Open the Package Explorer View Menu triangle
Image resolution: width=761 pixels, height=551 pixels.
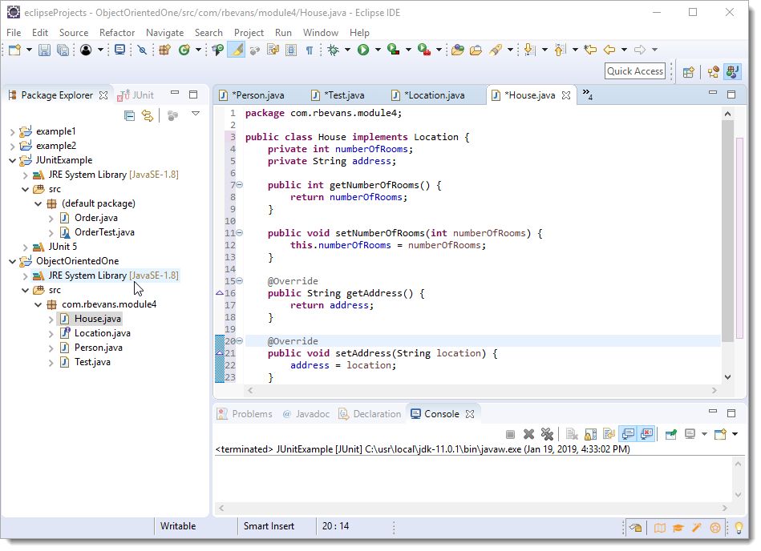click(x=196, y=114)
